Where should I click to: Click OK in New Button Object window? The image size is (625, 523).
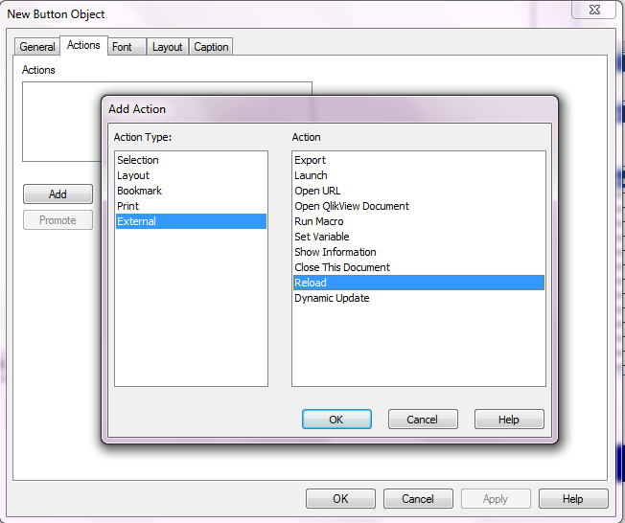click(x=341, y=499)
